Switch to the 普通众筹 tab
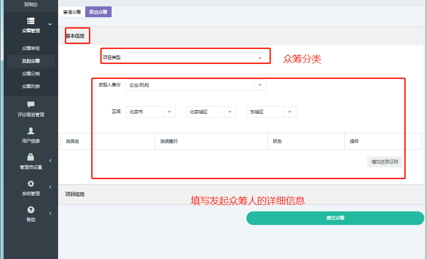This screenshot has height=259, width=427. [x=72, y=12]
